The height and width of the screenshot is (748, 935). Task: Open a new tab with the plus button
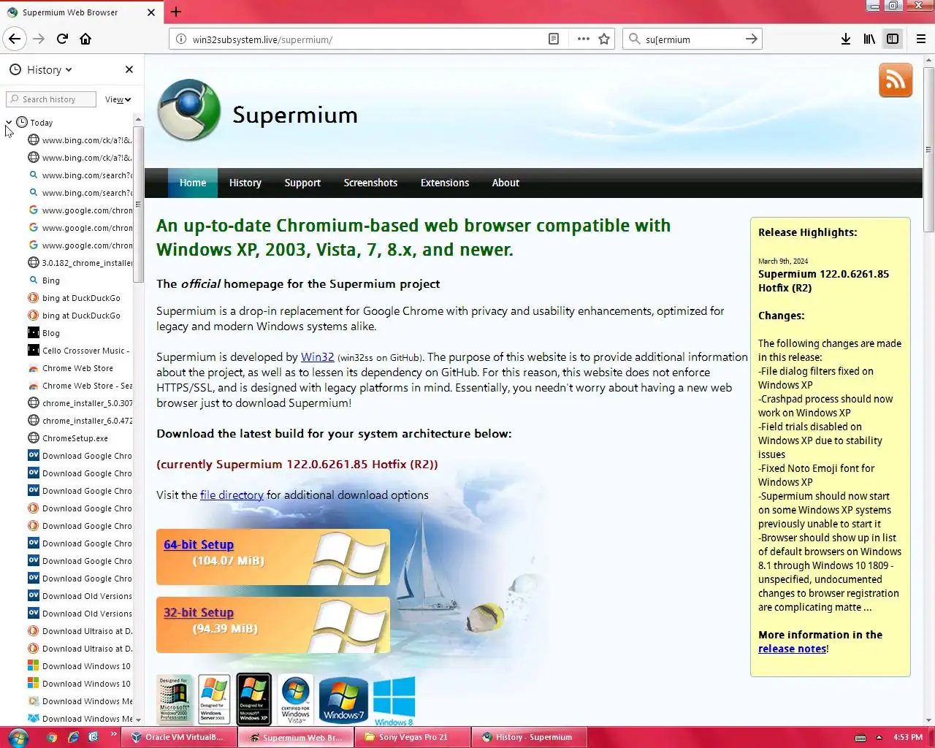point(176,12)
